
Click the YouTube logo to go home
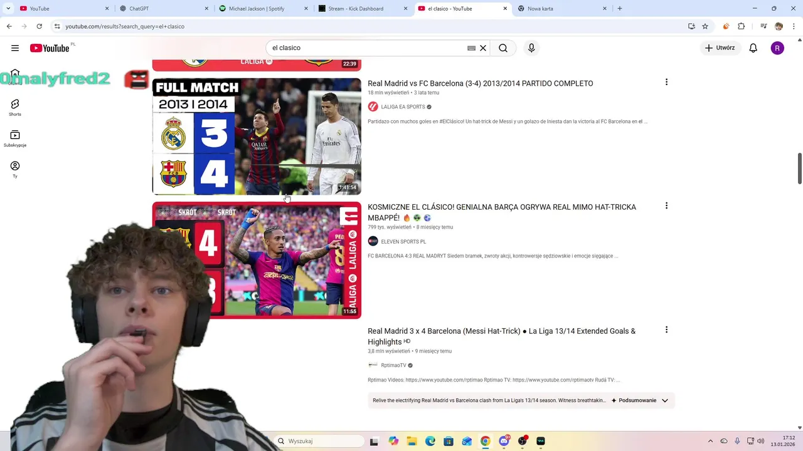point(50,48)
